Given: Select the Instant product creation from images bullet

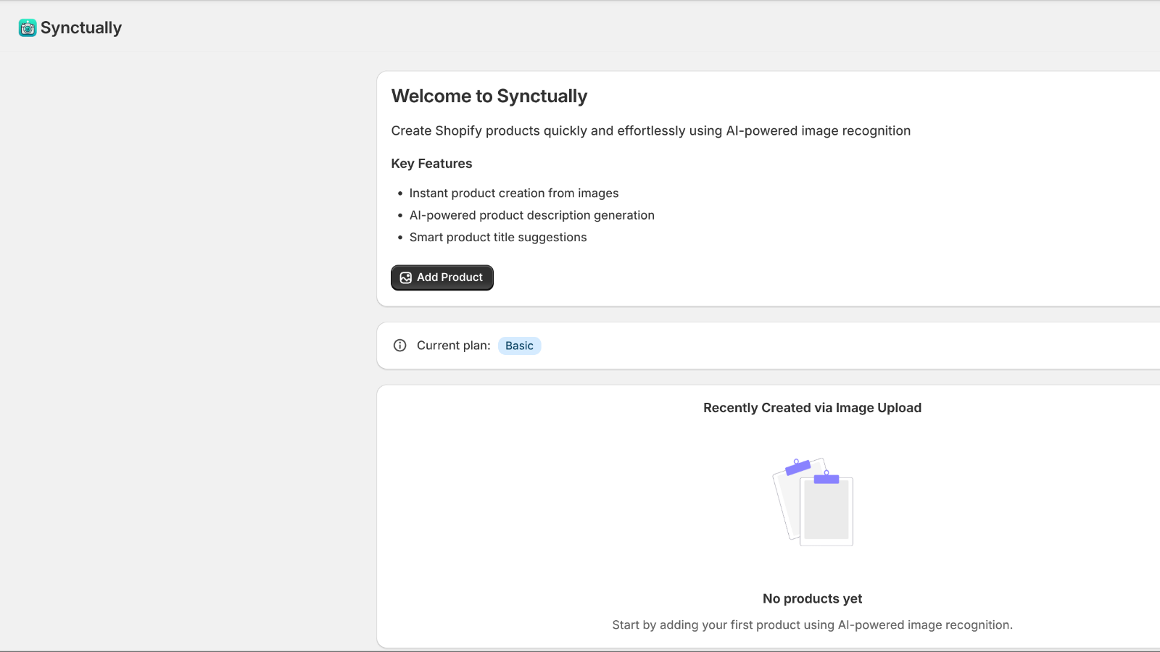Looking at the screenshot, I should 514,193.
